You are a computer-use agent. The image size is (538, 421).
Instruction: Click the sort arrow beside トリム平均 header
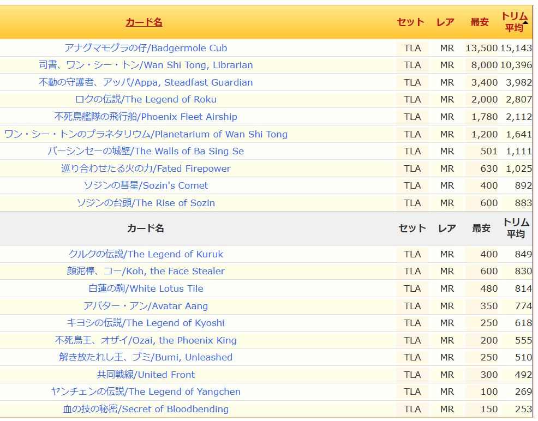pyautogui.click(x=525, y=22)
